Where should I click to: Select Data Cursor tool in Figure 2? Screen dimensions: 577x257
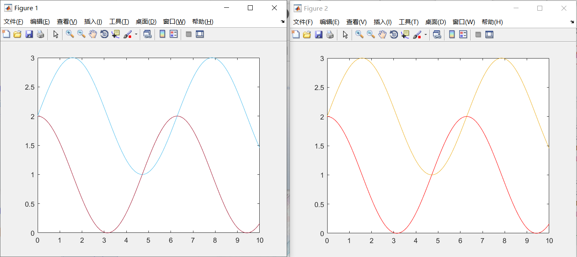pyautogui.click(x=405, y=35)
